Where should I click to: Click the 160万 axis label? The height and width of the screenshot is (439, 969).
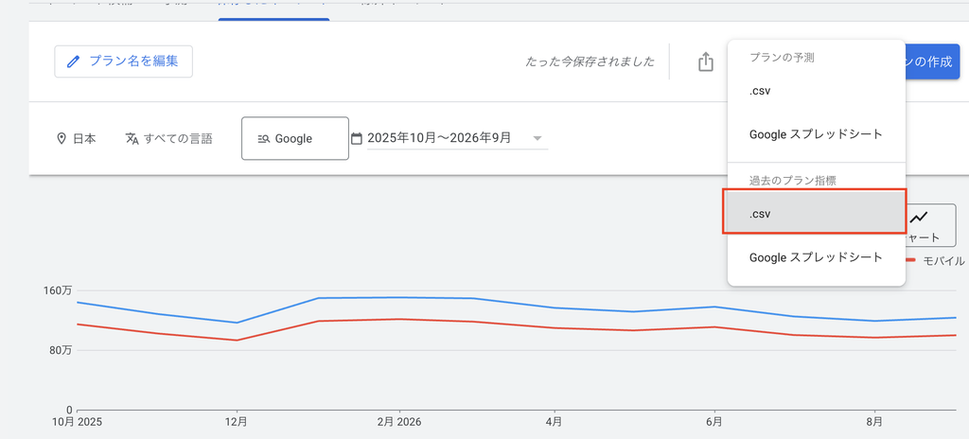59,290
